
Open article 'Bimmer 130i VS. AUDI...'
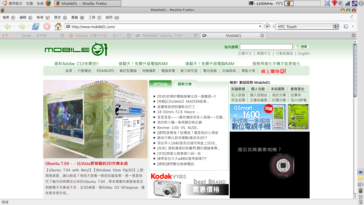(178, 128)
